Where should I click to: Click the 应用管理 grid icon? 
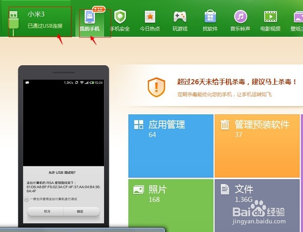coord(139,125)
